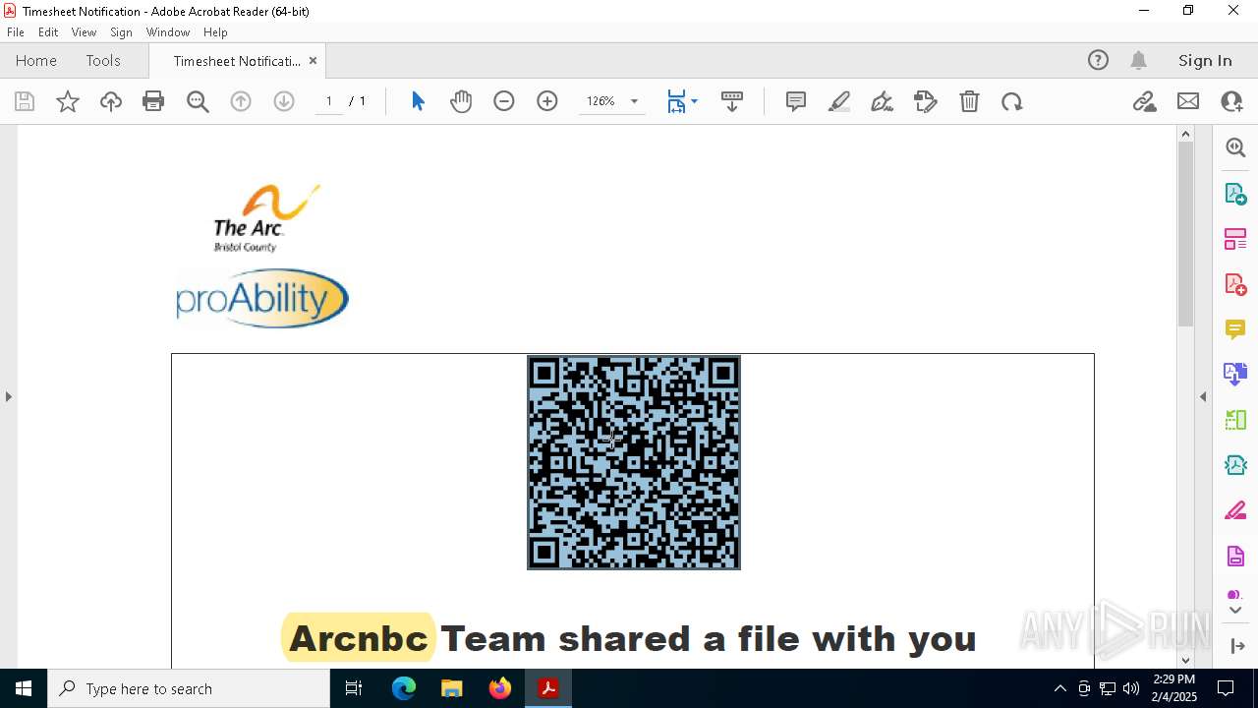
Task: Open the Sign pen tool in toolbar
Action: pos(883,101)
